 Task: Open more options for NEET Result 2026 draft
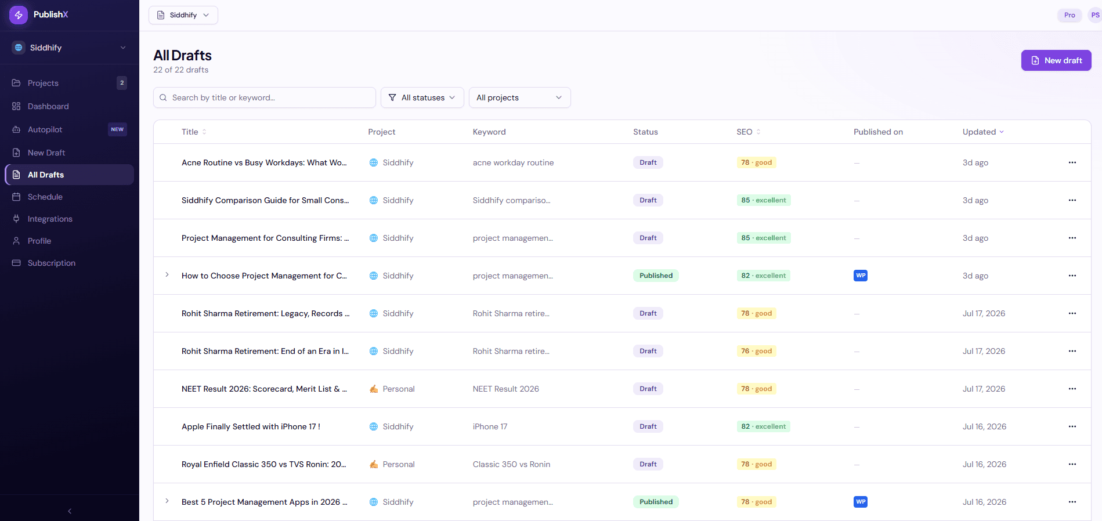pyautogui.click(x=1072, y=389)
